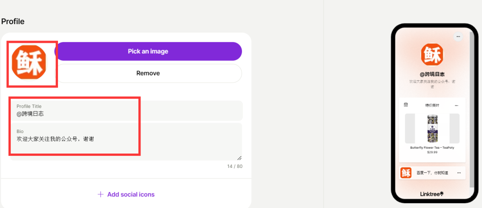Click into the Profile Title field
The height and width of the screenshot is (208, 482).
point(126,110)
